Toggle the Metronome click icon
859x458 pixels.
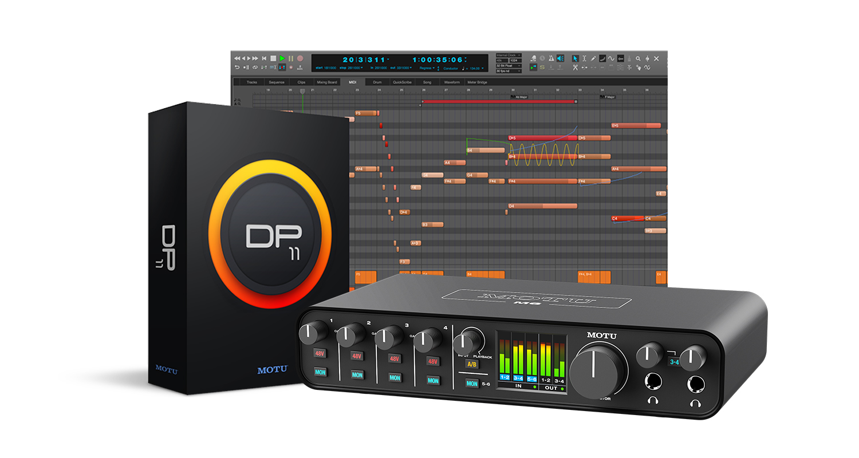coord(551,58)
